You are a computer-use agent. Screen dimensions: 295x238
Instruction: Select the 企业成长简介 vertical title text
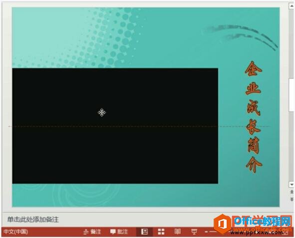(254, 117)
